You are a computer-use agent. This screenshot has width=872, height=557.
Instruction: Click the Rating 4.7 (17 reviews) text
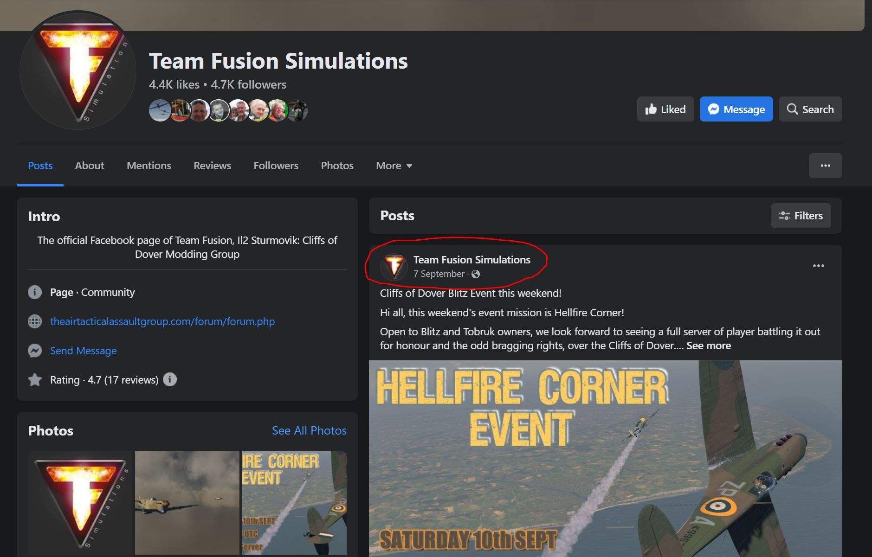coord(104,380)
